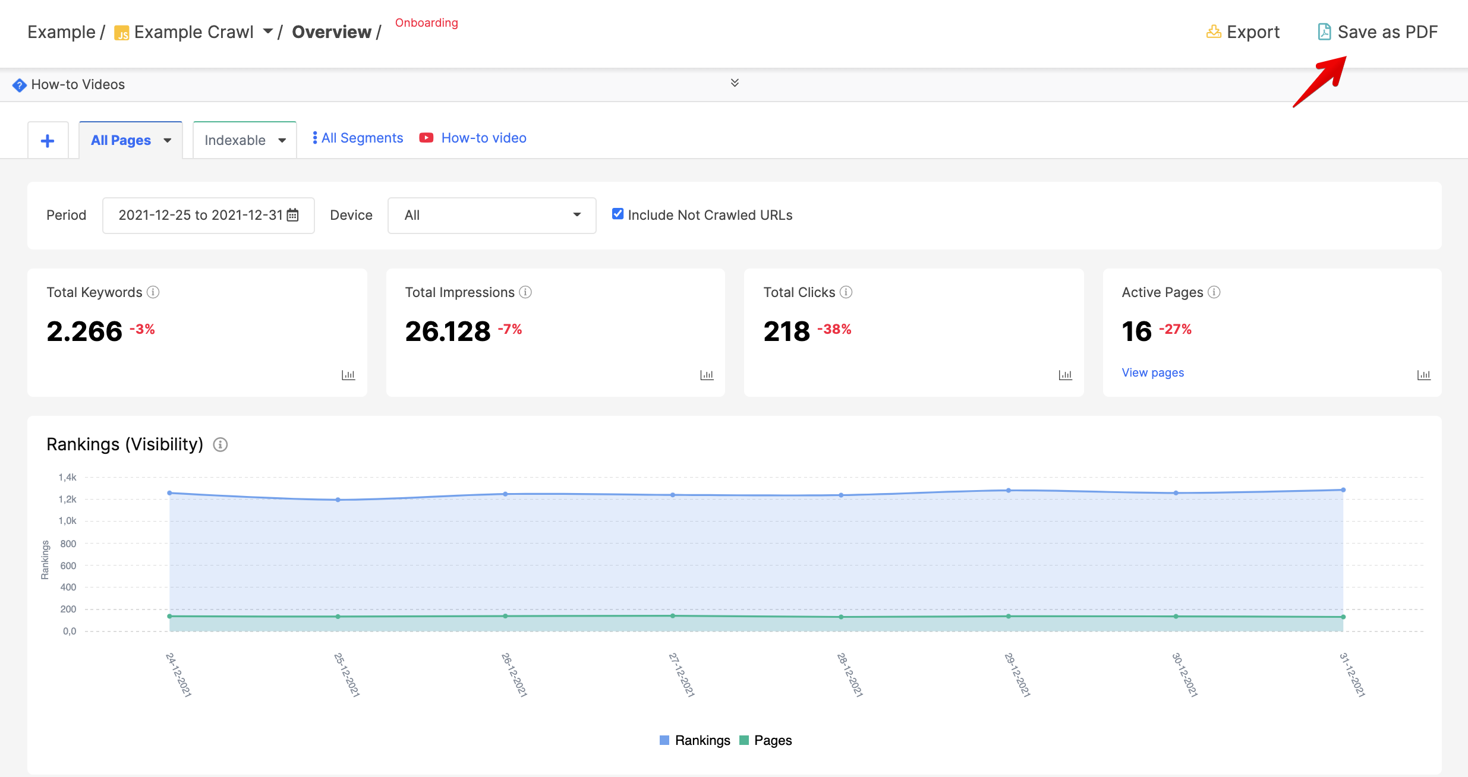Screen dimensions: 1468x777
Task: Toggle Include Not Crawled URLs checkbox
Action: pyautogui.click(x=618, y=214)
